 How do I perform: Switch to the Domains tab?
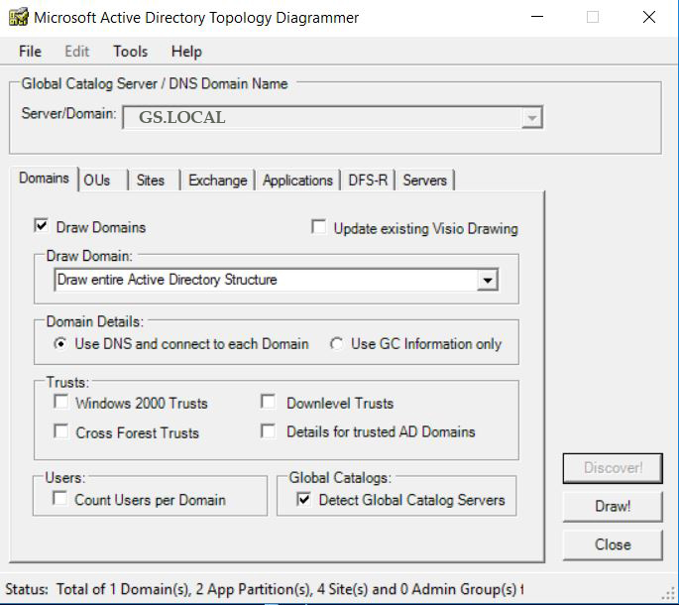(x=44, y=179)
